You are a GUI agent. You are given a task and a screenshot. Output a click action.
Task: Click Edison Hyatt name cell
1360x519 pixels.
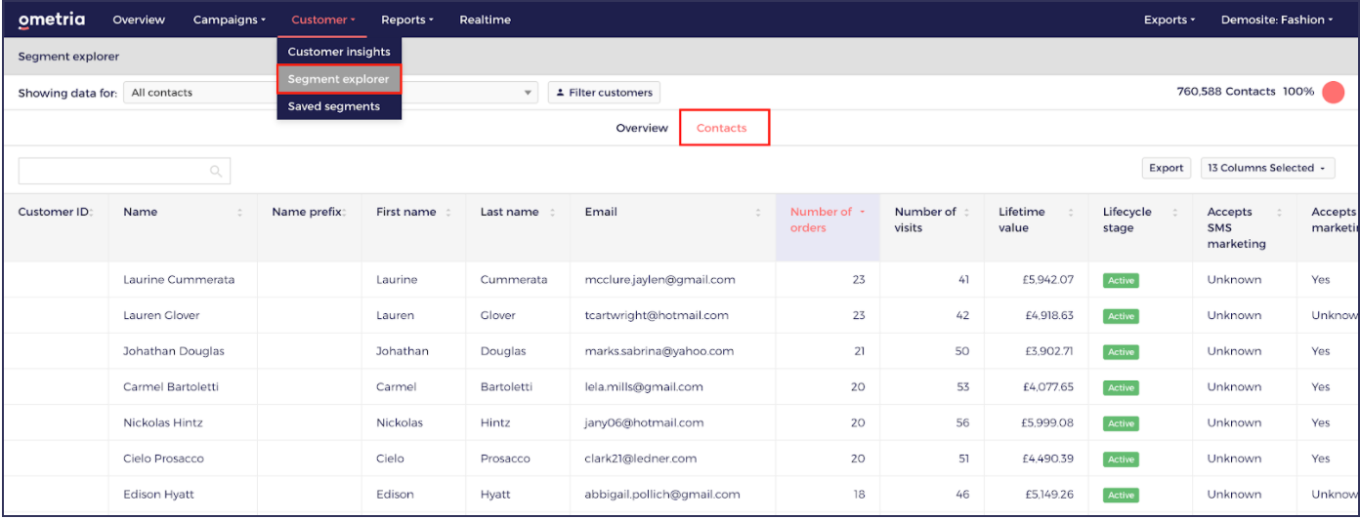point(158,495)
